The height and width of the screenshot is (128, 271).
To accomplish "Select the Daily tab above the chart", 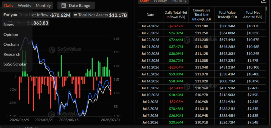I will coord(9,6).
